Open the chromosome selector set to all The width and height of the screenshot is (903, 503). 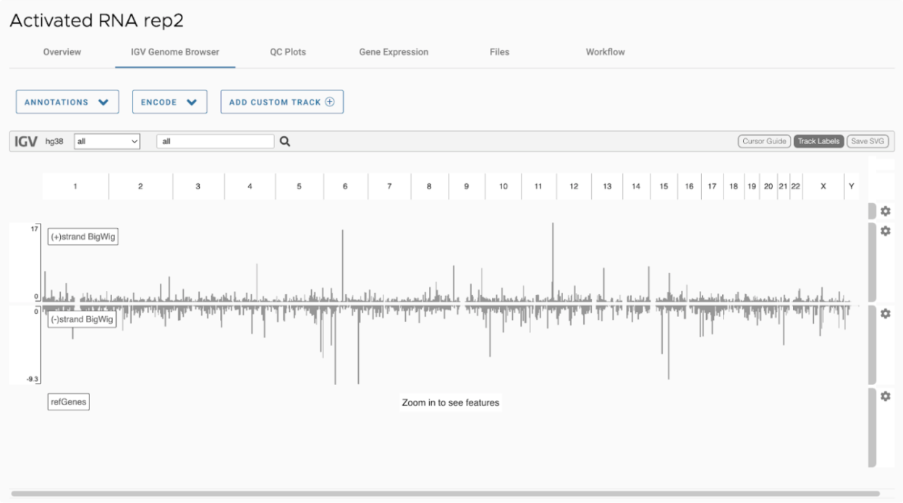pyautogui.click(x=107, y=142)
